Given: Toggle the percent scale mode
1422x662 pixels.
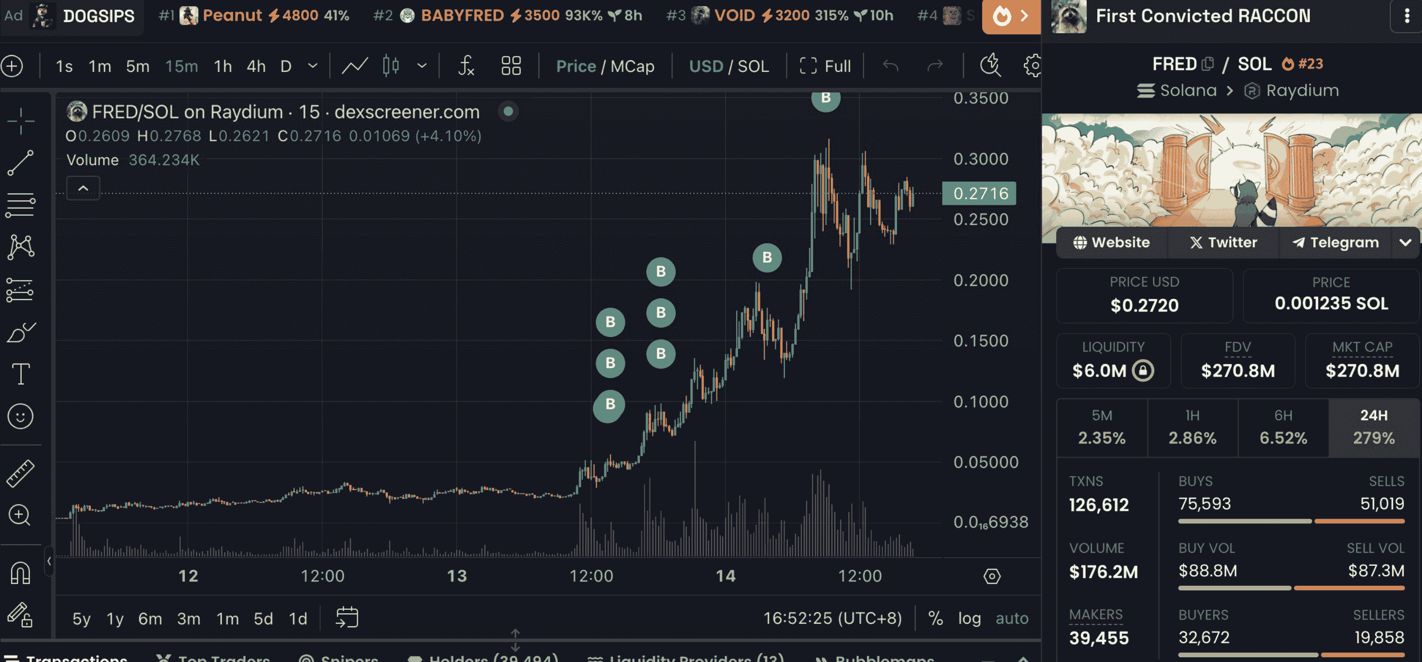Looking at the screenshot, I should click(935, 619).
